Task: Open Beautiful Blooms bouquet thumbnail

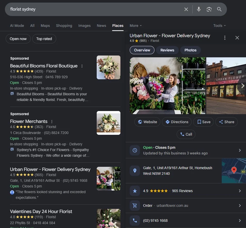Action: tap(109, 67)
